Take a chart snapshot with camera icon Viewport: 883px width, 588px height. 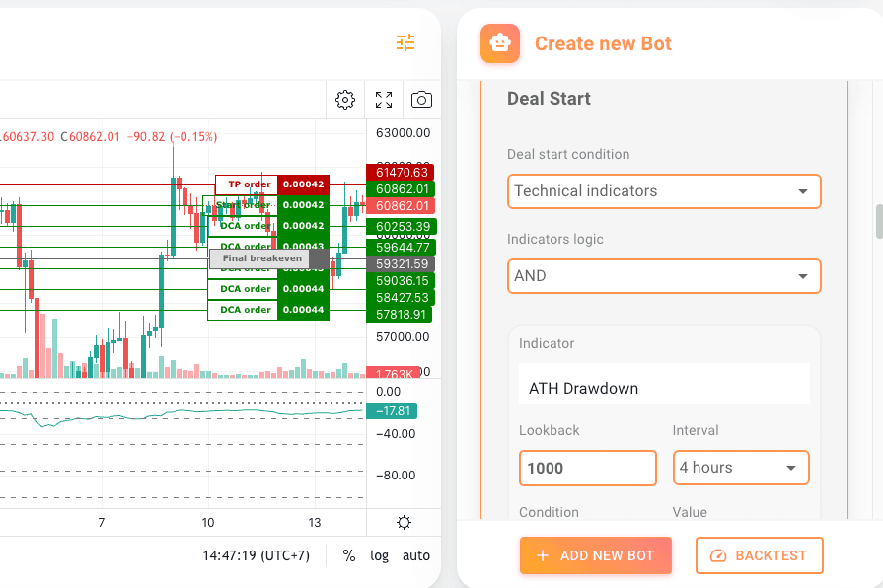click(x=421, y=100)
